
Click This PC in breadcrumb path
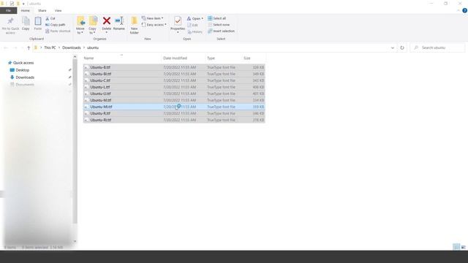pyautogui.click(x=50, y=47)
